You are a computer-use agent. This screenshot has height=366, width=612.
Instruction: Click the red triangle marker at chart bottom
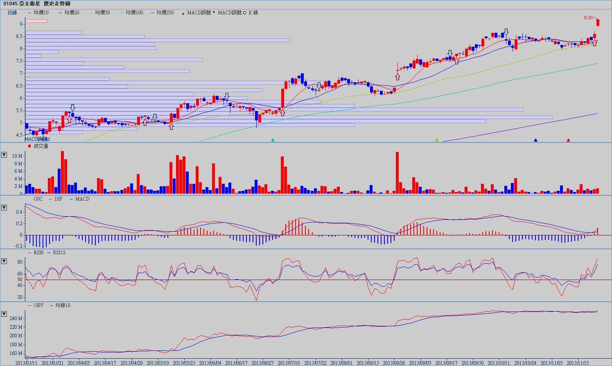pos(568,140)
